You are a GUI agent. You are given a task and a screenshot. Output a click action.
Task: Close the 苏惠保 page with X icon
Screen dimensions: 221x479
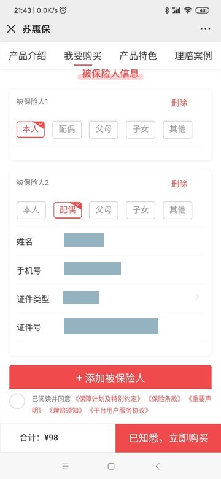pos(11,29)
